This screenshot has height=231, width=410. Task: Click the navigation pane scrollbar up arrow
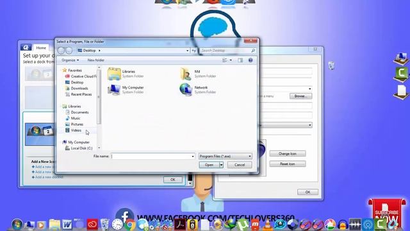(x=99, y=68)
